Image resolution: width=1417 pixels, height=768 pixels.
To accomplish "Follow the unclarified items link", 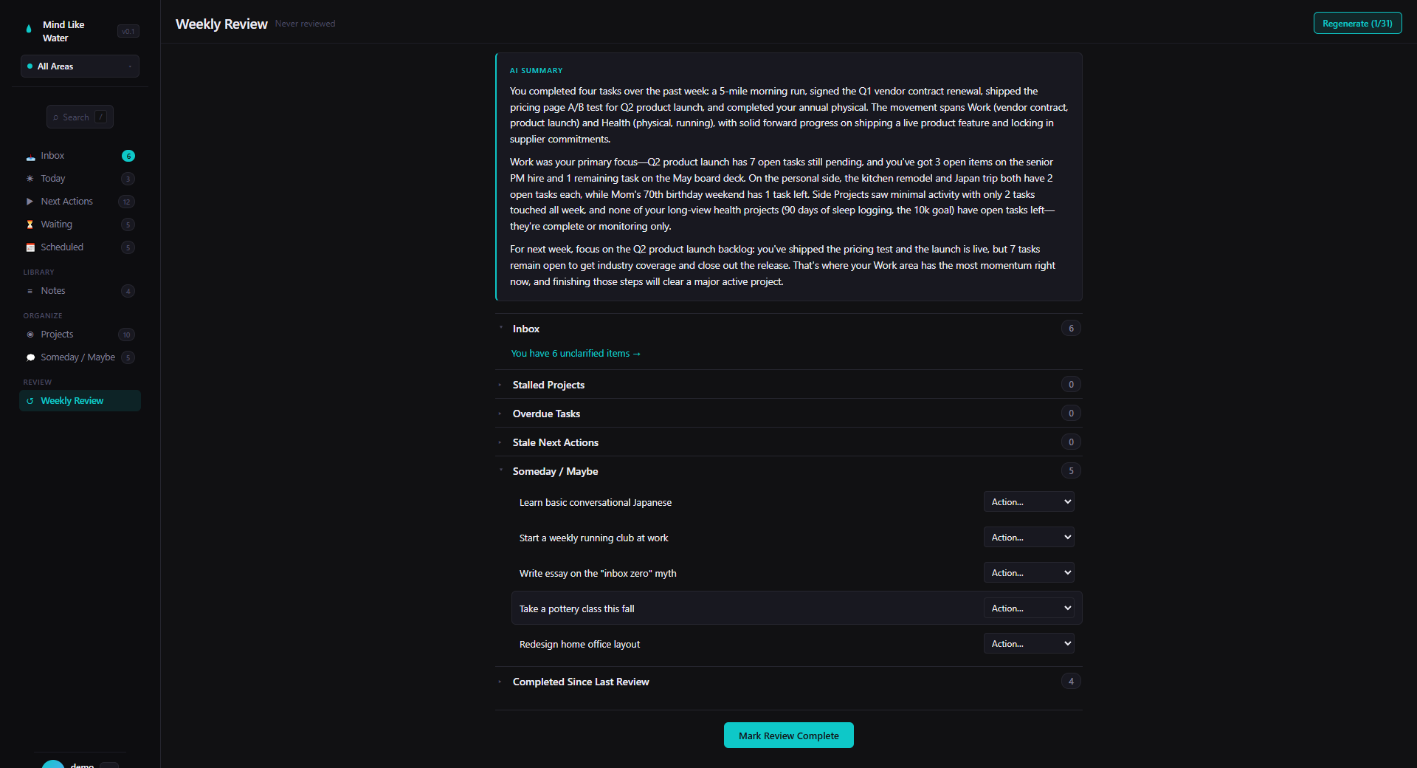I will [575, 353].
